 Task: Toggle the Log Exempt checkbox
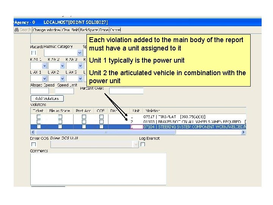(x=143, y=144)
